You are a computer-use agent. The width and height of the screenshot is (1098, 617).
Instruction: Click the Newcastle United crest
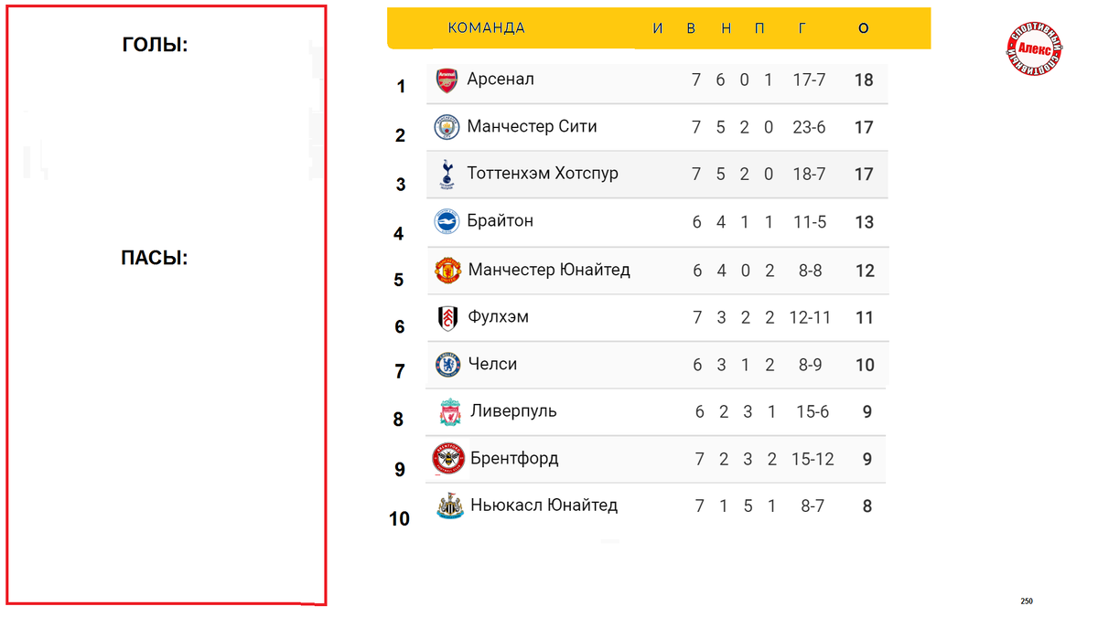[449, 505]
